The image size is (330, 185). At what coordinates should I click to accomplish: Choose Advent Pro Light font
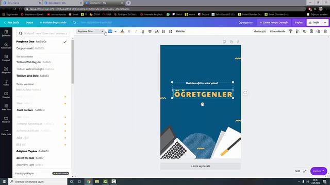[42, 165]
